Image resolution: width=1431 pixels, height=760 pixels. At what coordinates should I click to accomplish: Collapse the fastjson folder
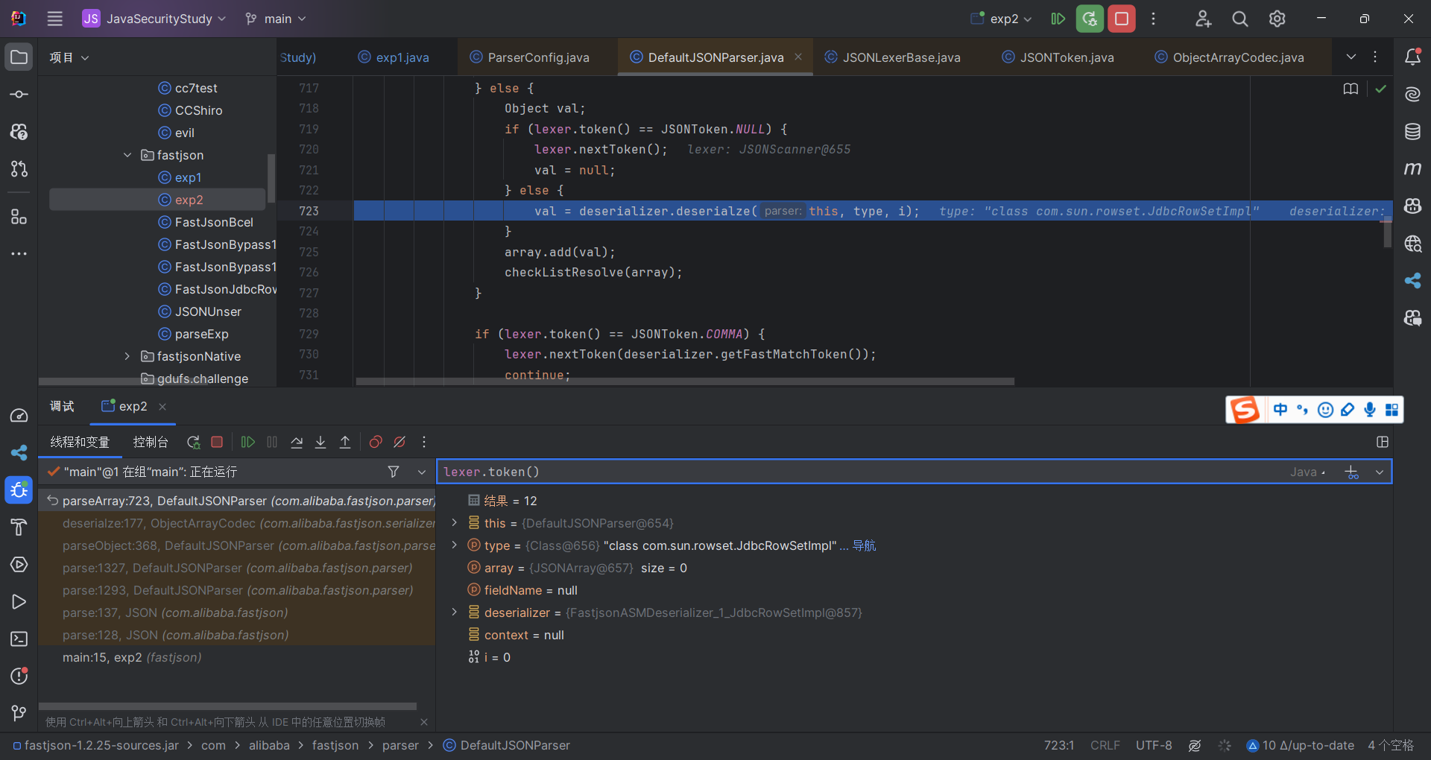coord(127,155)
